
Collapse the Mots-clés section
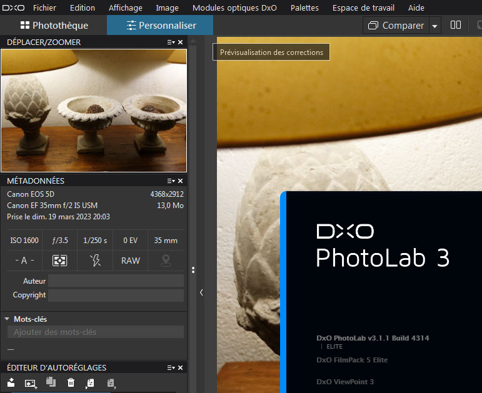(7, 319)
